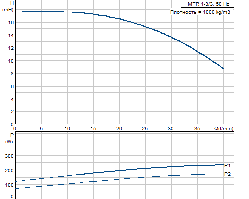Click the H (mH) axis title

click(8, 6)
